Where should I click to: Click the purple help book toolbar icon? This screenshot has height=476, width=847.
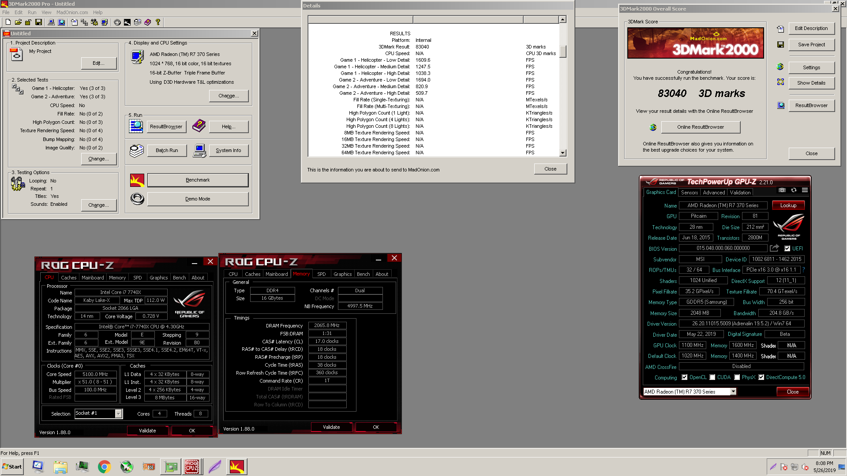click(148, 22)
